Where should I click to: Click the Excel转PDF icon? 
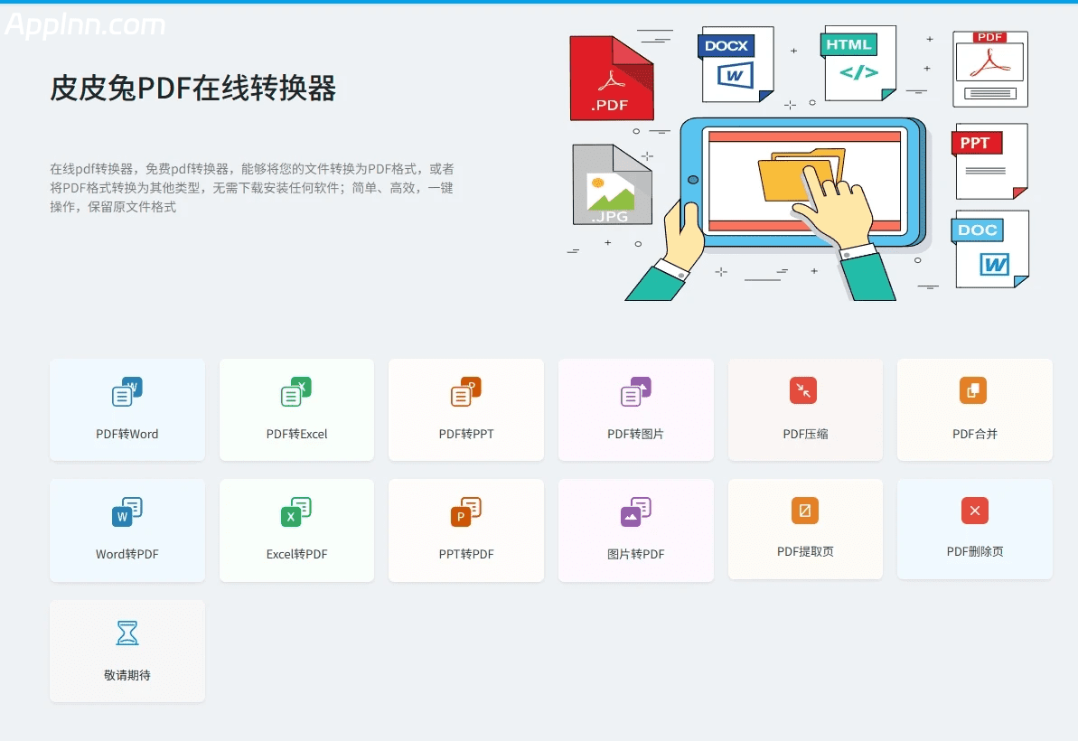(x=296, y=511)
